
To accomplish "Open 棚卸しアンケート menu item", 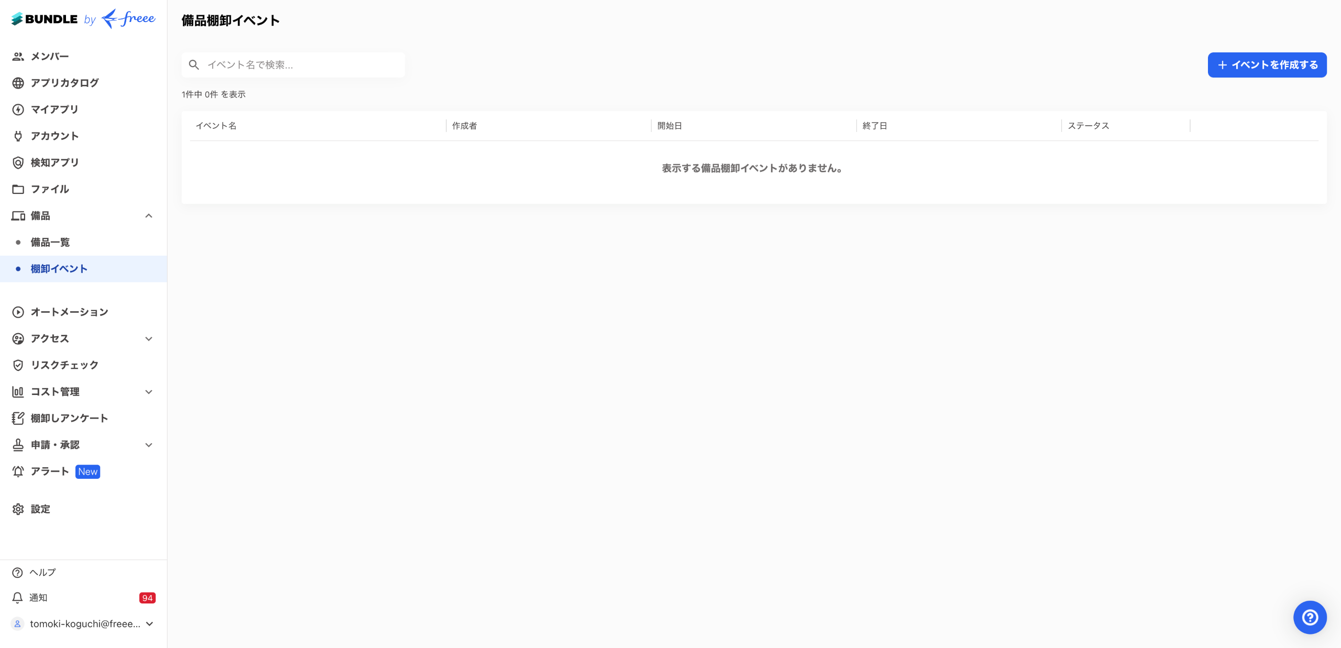I will (69, 419).
